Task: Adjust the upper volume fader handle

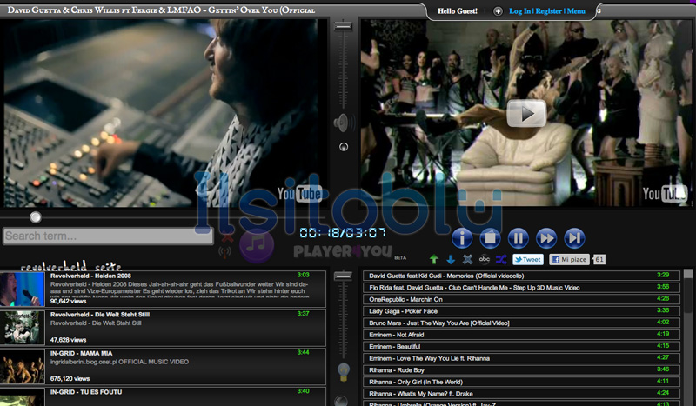Action: [x=343, y=26]
